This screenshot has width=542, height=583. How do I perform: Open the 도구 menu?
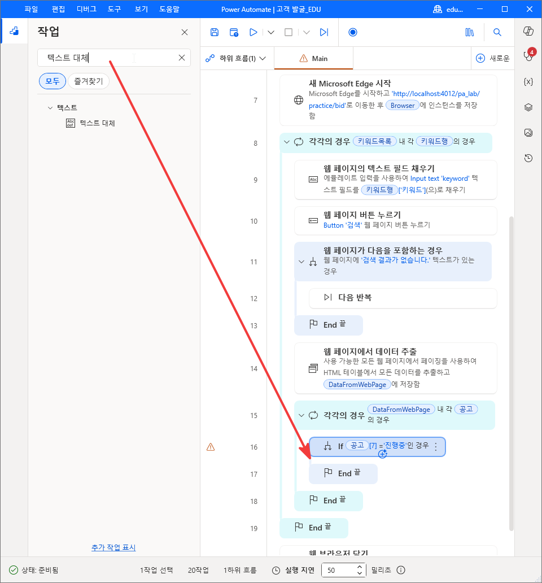(115, 9)
